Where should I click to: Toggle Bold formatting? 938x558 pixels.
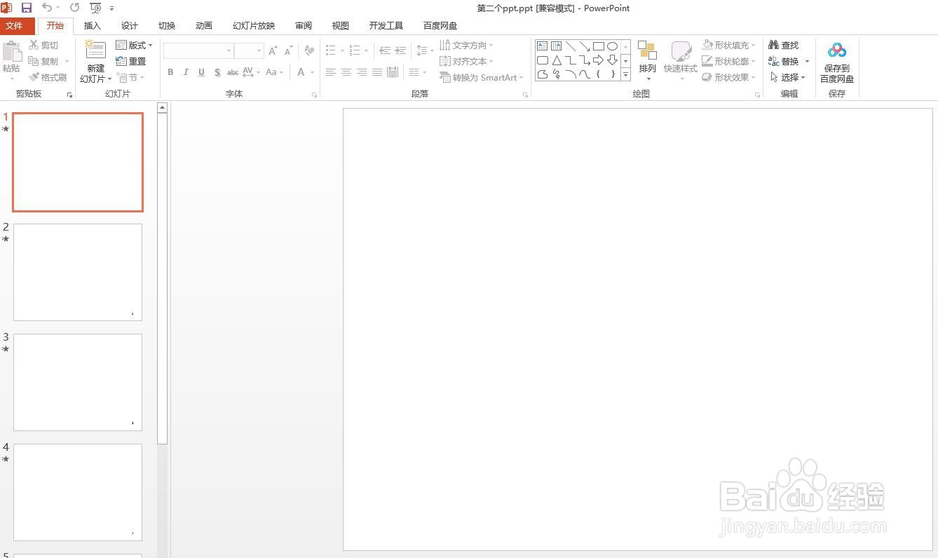[170, 72]
